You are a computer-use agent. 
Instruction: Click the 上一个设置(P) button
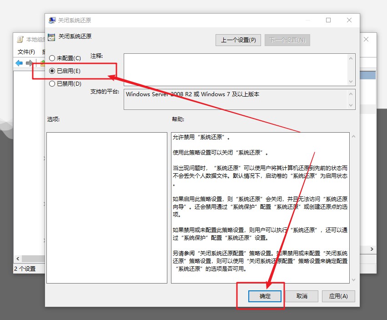click(x=238, y=40)
